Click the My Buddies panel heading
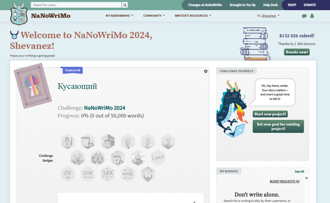 pyautogui.click(x=229, y=171)
